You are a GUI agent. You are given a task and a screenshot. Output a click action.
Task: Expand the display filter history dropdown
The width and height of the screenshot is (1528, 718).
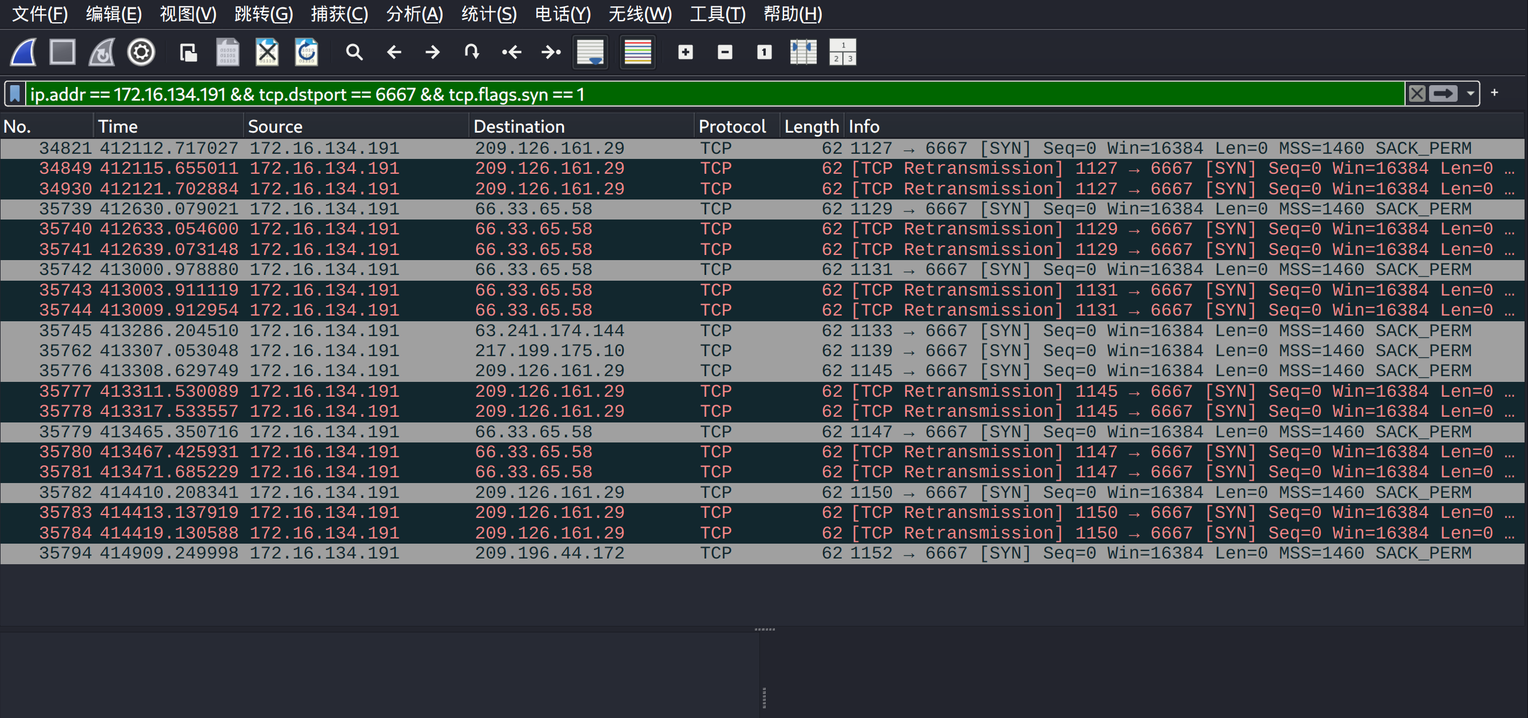tap(1470, 94)
